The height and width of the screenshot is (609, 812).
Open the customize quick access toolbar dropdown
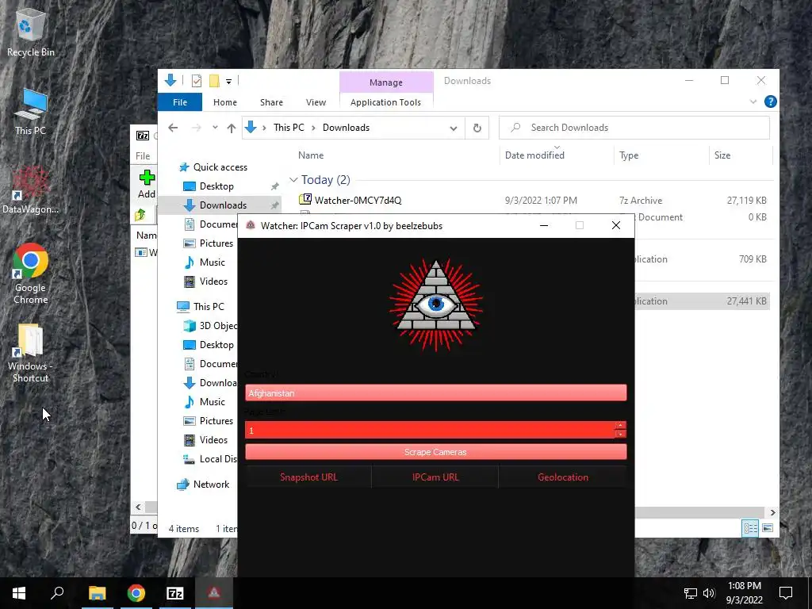coord(228,82)
